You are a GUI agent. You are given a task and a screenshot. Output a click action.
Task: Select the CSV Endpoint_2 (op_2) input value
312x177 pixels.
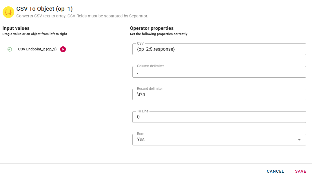37,49
